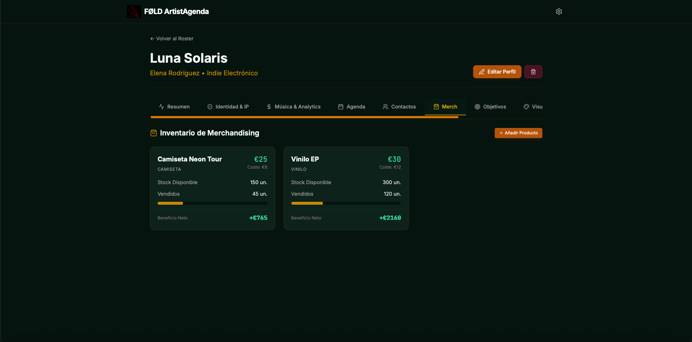Click the plus icon in Añadir Producto
This screenshot has height=342, width=692.
(x=501, y=133)
